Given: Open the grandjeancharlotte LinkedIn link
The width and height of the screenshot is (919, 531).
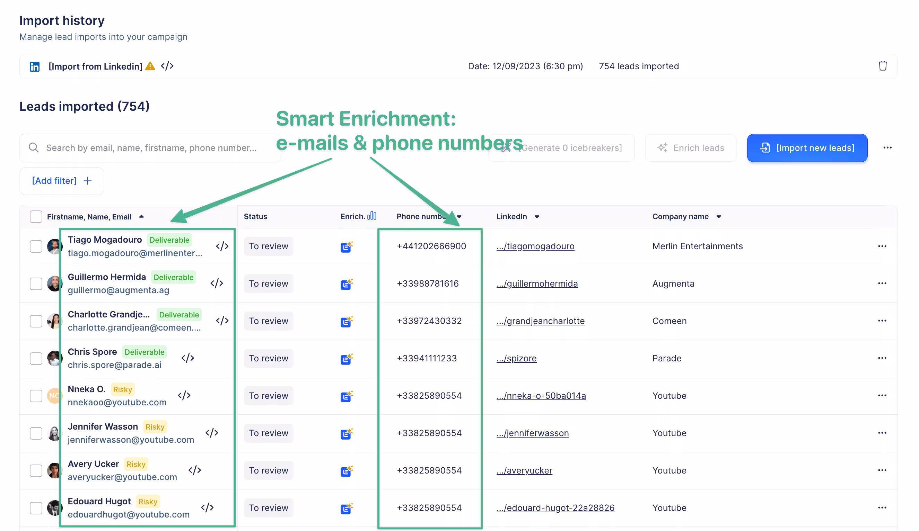Looking at the screenshot, I should coord(541,321).
